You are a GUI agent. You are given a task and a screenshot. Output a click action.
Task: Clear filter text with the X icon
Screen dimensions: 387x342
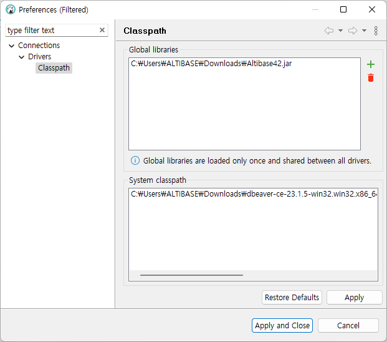(x=102, y=30)
